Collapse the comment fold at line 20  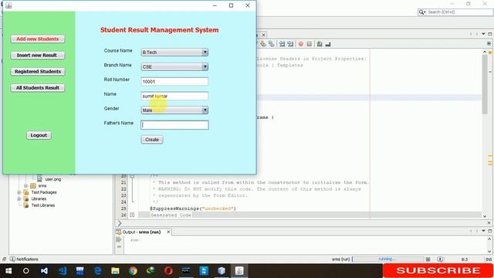(132, 175)
